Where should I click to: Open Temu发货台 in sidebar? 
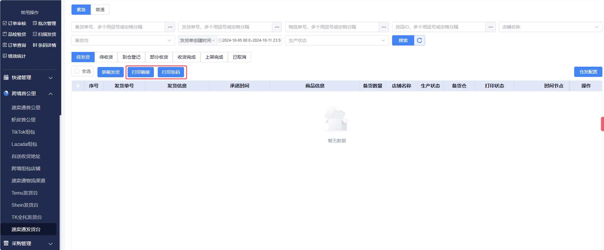[25, 193]
